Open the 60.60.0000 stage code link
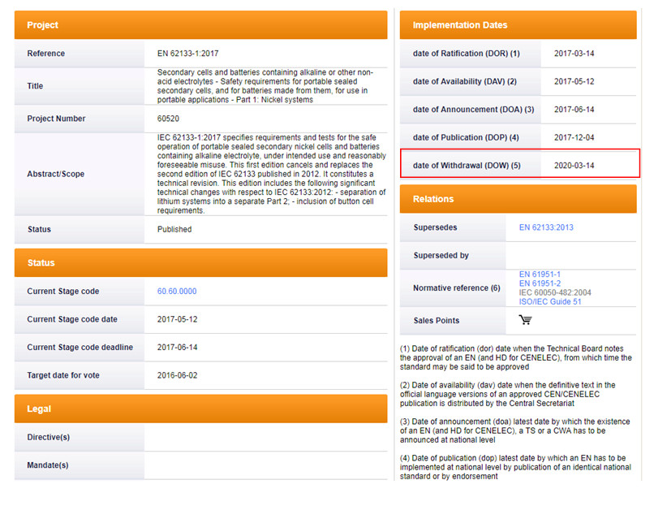This screenshot has height=506, width=654. point(176,292)
